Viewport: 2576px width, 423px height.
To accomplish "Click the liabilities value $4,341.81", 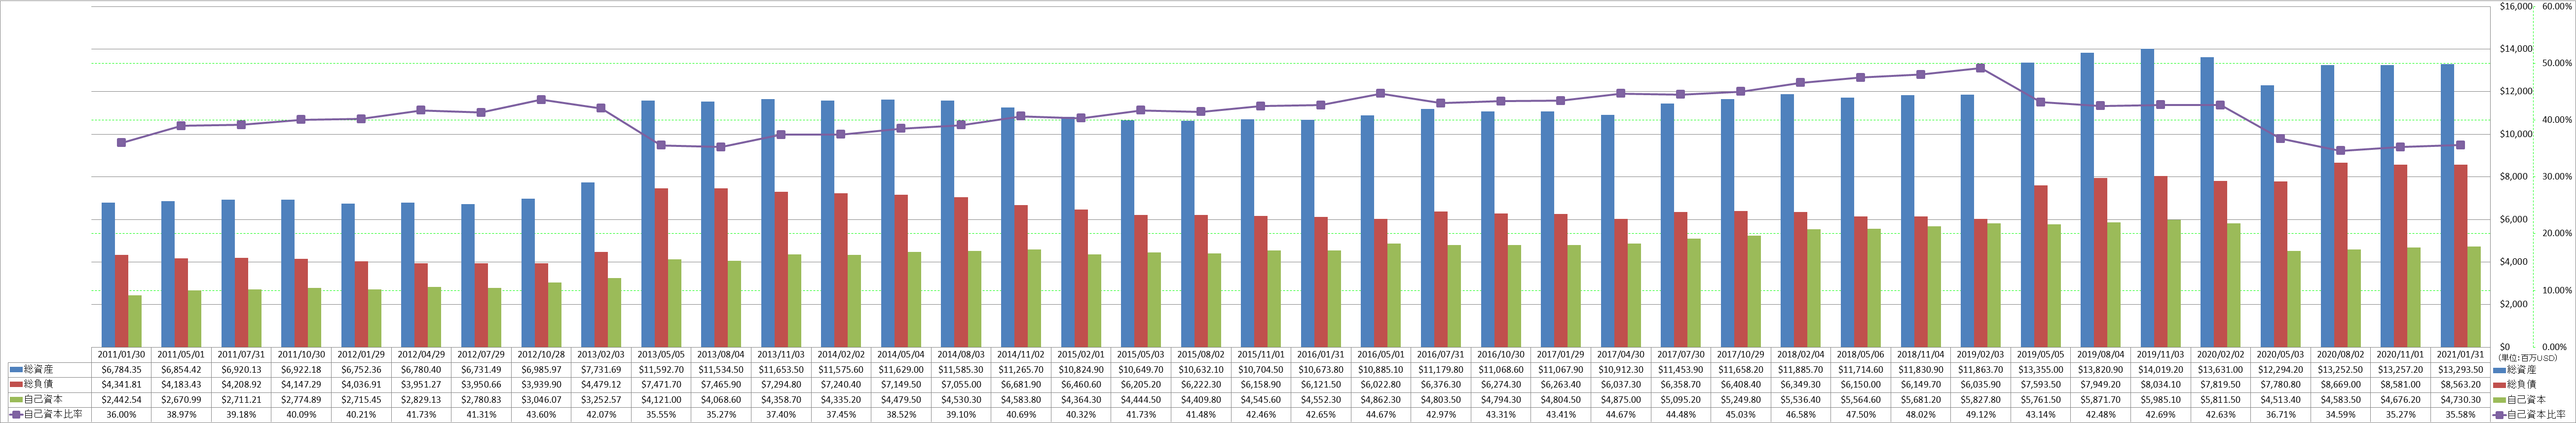I will tap(121, 384).
